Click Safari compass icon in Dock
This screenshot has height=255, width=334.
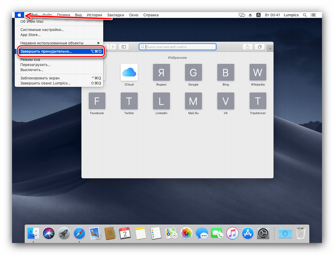[79, 233]
